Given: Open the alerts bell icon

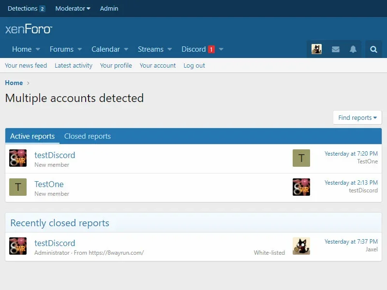Looking at the screenshot, I should 353,49.
